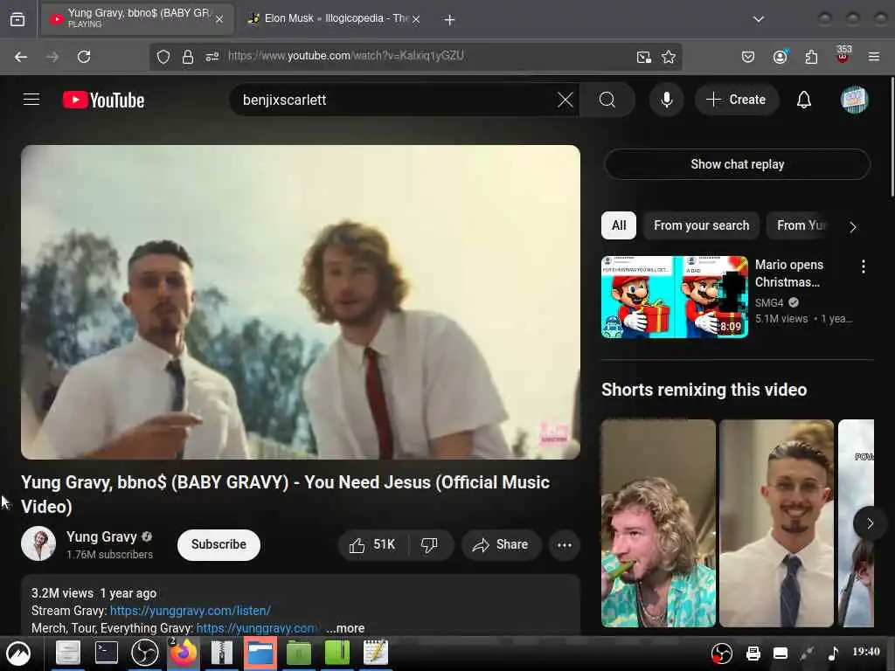Image resolution: width=895 pixels, height=671 pixels.
Task: Click the taskbar clock showing 19:40
Action: [866, 652]
